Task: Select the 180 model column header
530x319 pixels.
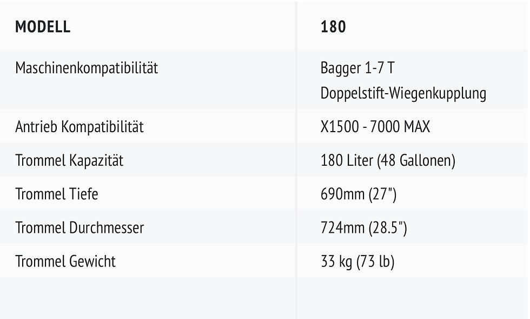Action: tap(333, 27)
